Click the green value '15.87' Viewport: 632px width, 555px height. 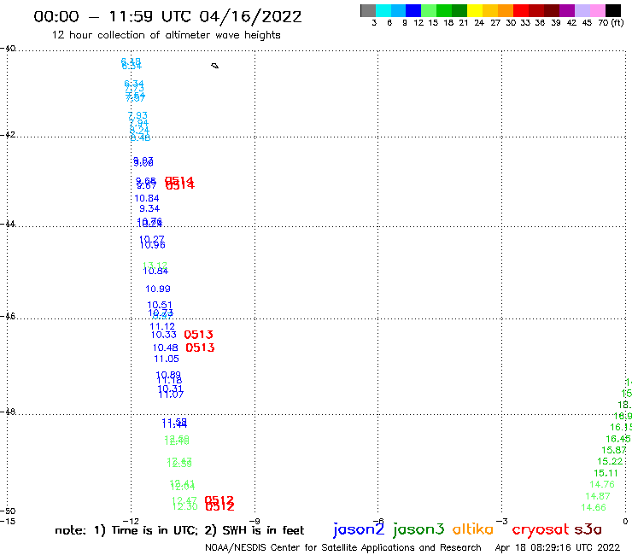click(x=614, y=450)
